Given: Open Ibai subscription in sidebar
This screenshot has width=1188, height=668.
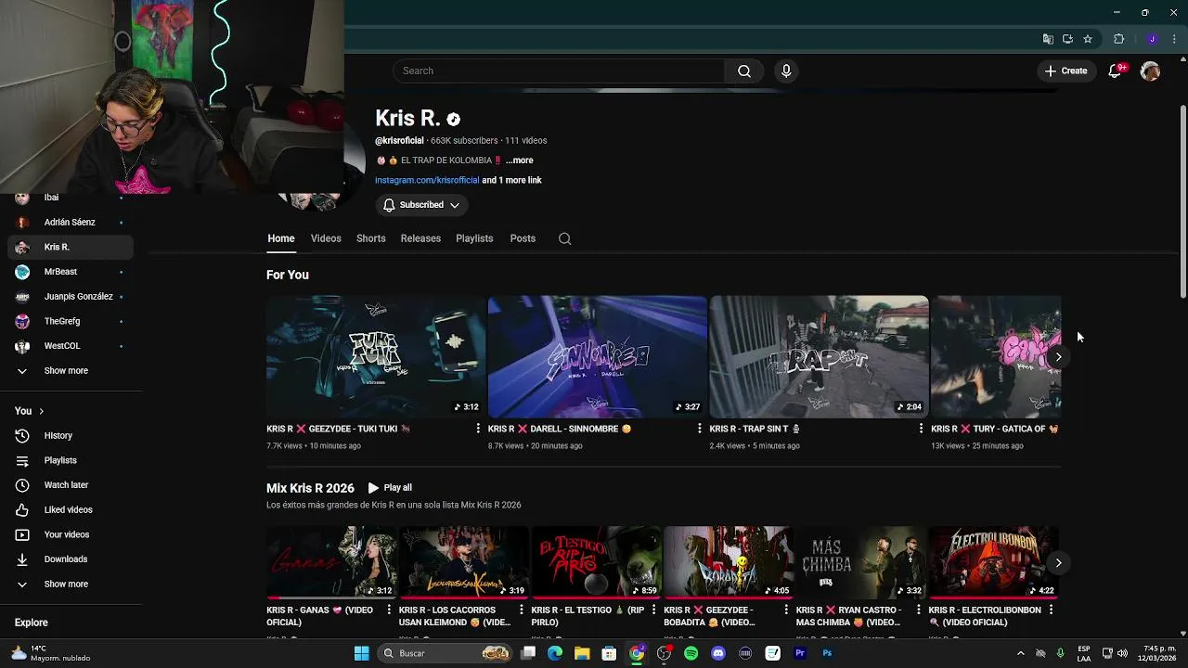Looking at the screenshot, I should tap(71, 199).
